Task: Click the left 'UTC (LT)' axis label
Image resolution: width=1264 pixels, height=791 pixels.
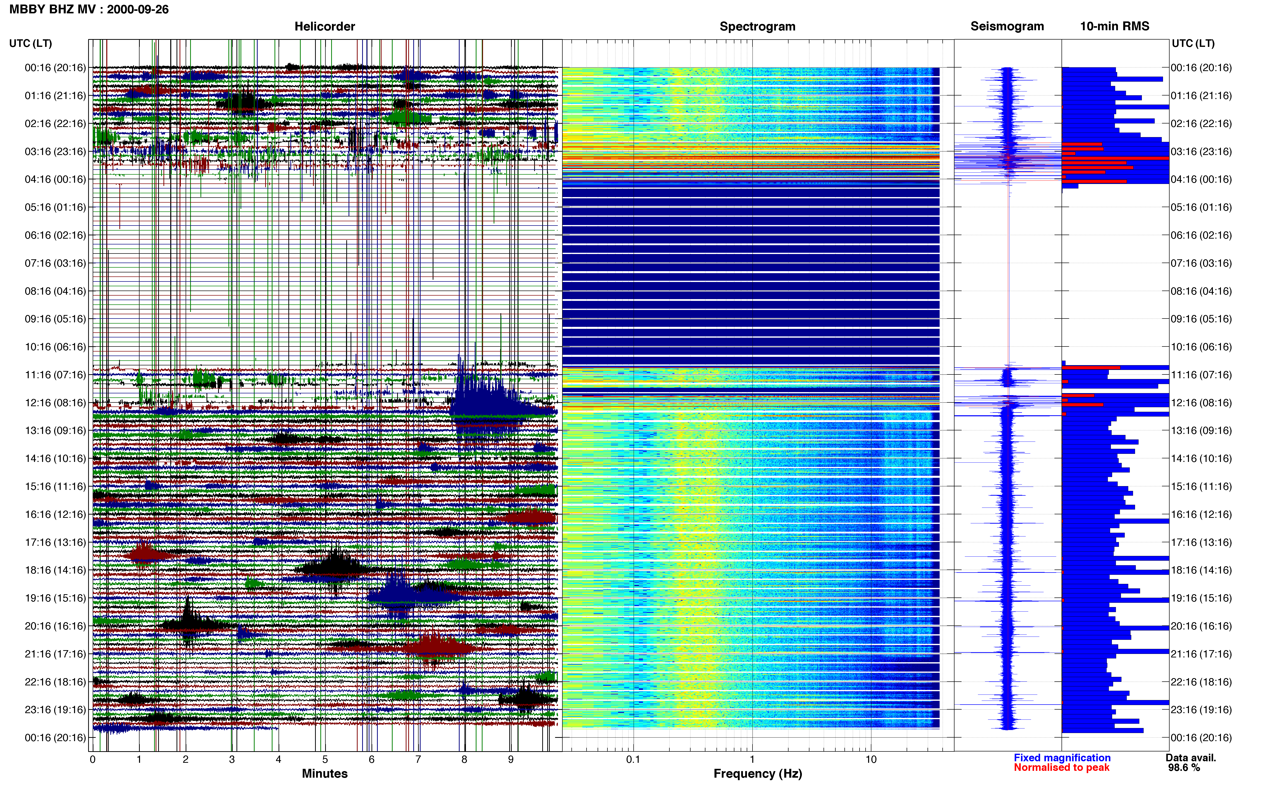Action: coord(30,43)
